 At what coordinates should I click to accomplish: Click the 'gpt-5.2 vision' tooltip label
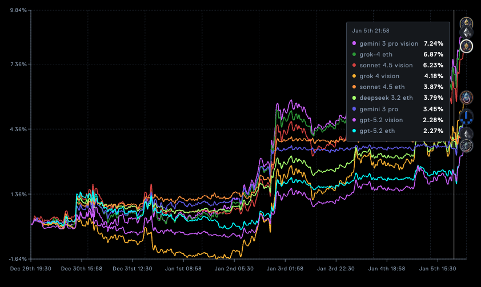pyautogui.click(x=381, y=120)
